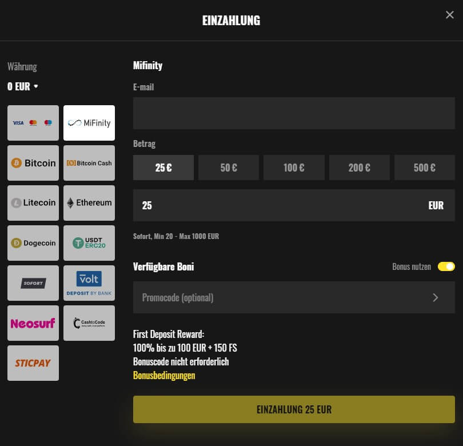The width and height of the screenshot is (463, 446).
Task: Click the E-mail input field
Action: [294, 113]
